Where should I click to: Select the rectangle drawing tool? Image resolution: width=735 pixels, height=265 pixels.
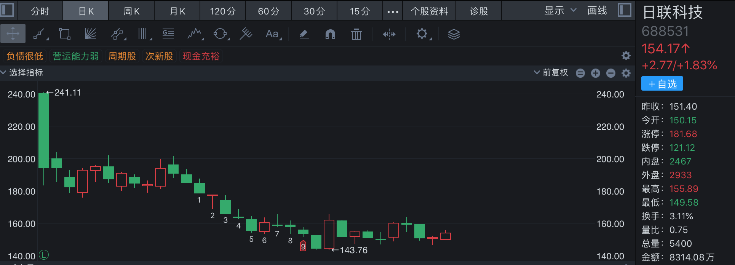pos(65,34)
